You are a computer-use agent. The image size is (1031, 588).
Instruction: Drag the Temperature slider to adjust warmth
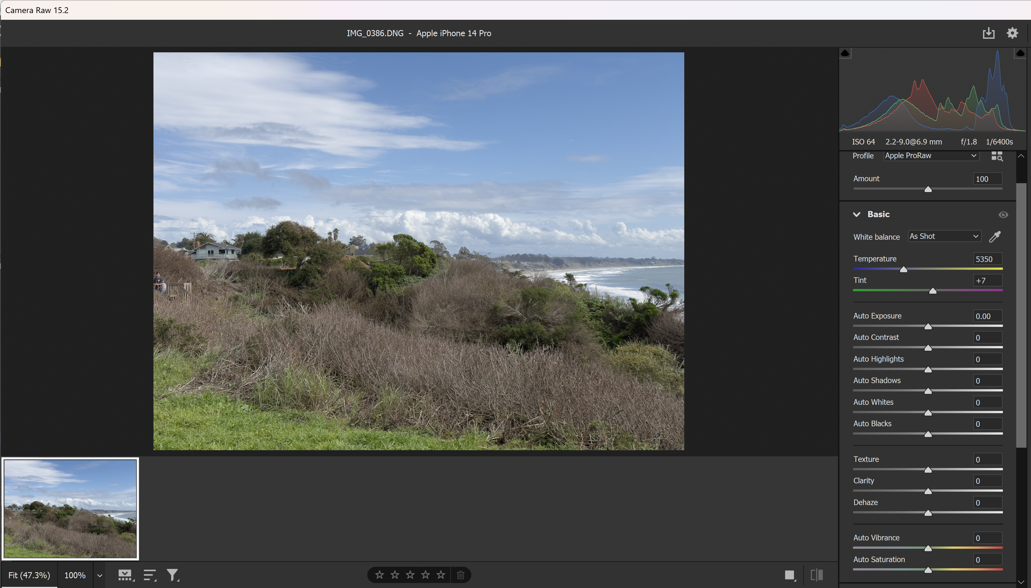(903, 268)
